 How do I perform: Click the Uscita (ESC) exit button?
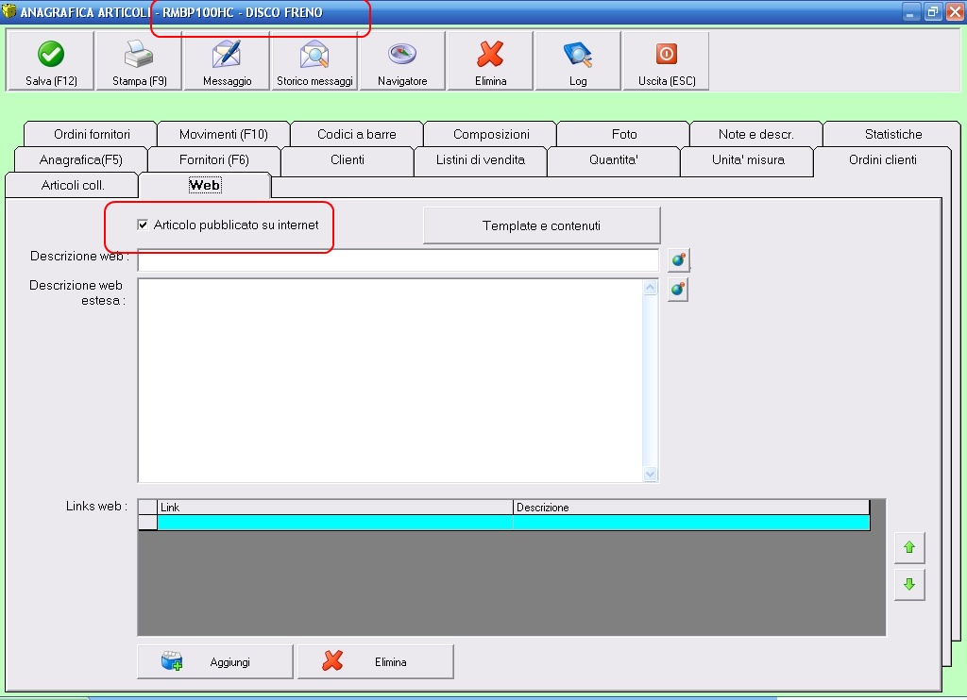pyautogui.click(x=666, y=61)
